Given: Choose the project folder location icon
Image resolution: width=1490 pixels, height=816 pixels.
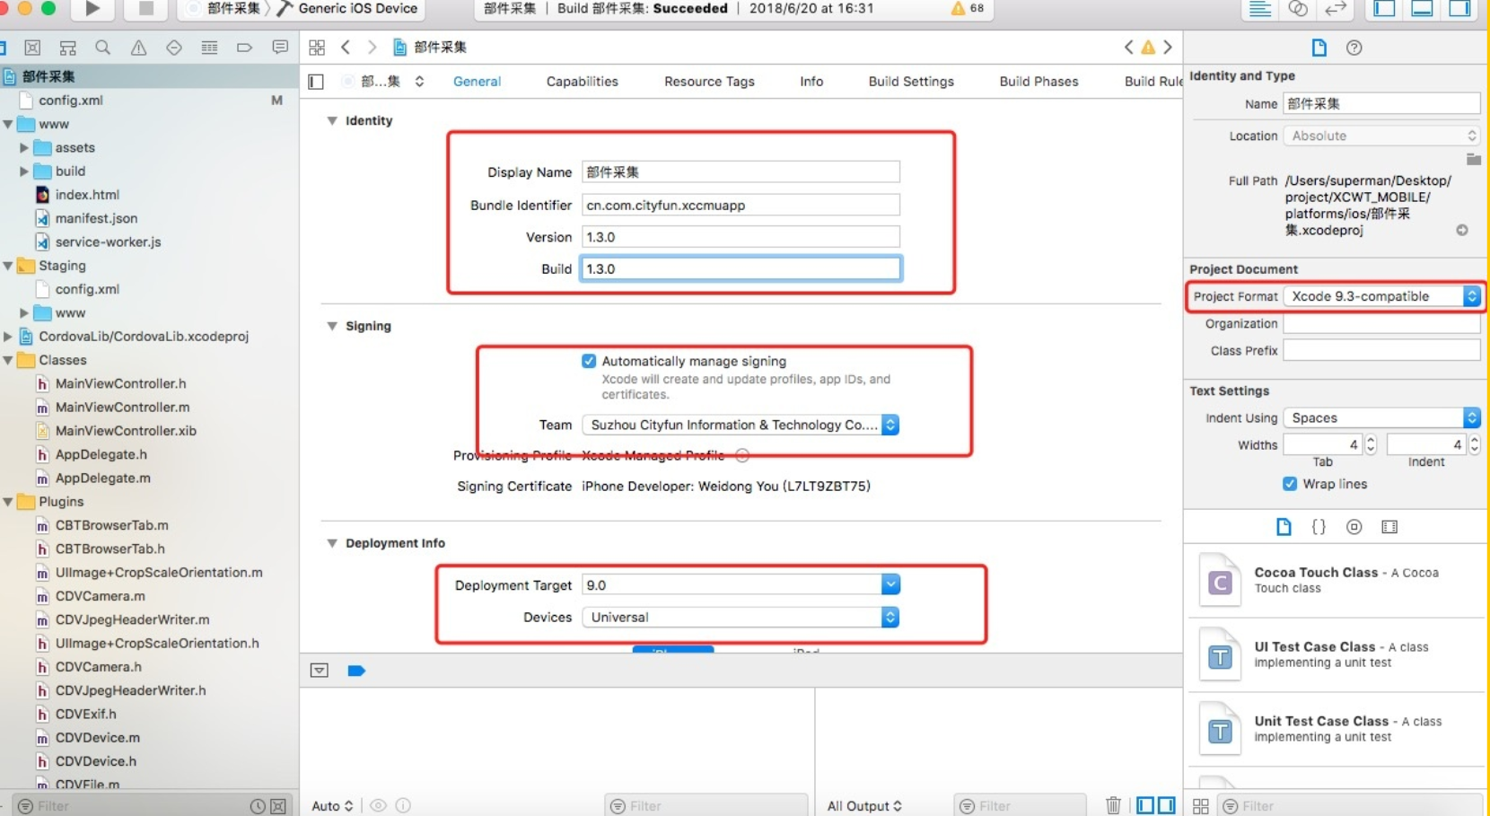Looking at the screenshot, I should (x=1473, y=159).
